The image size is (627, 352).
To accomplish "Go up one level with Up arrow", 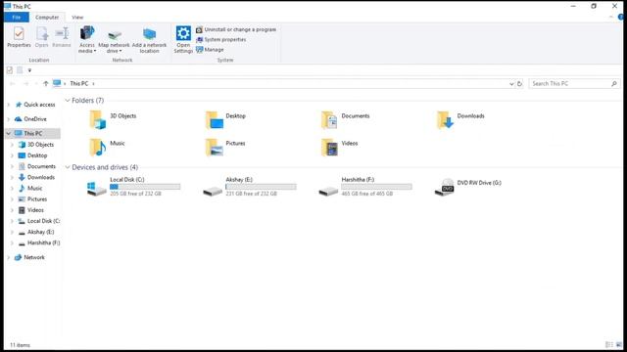I will 46,83.
